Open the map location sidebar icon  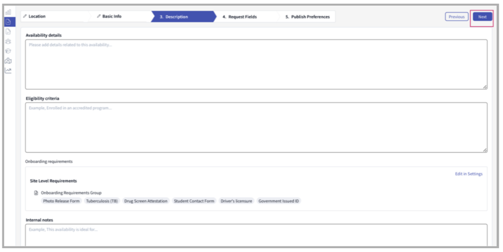(8, 61)
